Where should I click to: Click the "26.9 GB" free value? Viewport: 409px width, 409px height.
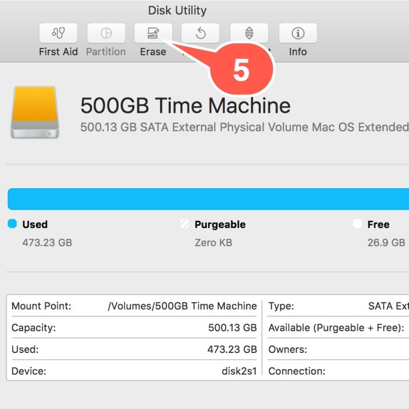click(386, 242)
